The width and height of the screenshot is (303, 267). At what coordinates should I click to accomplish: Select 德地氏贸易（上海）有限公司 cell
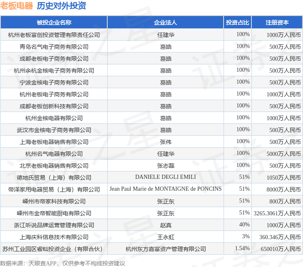(x=54, y=178)
